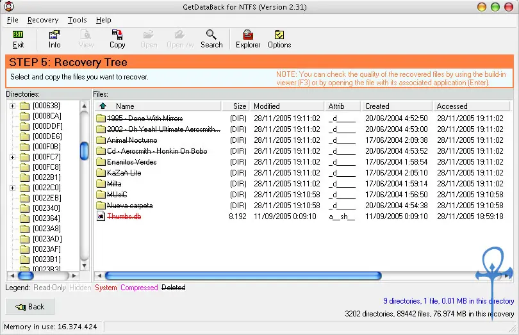Click the folder icon of Animal Nocturne
Screen dimensions: 519x335
pyautogui.click(x=101, y=140)
